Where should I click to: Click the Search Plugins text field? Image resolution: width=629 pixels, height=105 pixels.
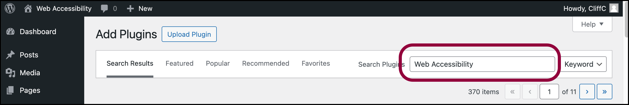tap(482, 64)
